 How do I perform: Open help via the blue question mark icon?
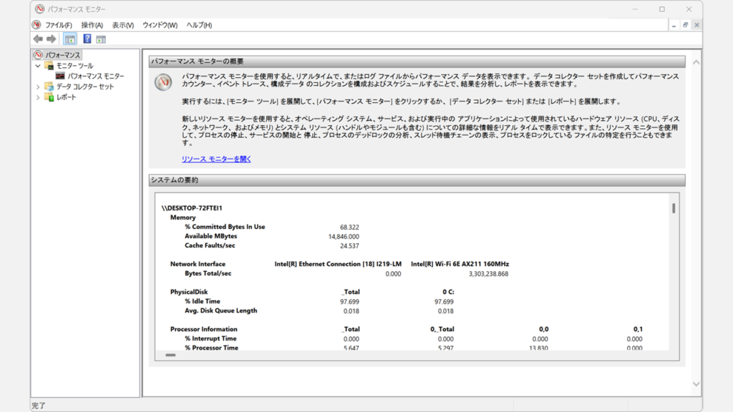[x=87, y=39]
